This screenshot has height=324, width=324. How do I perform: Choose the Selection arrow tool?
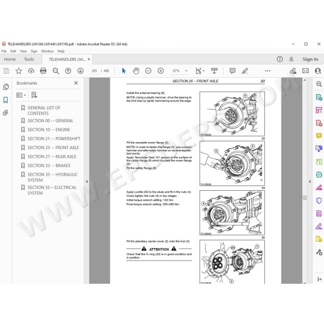[x=124, y=71]
